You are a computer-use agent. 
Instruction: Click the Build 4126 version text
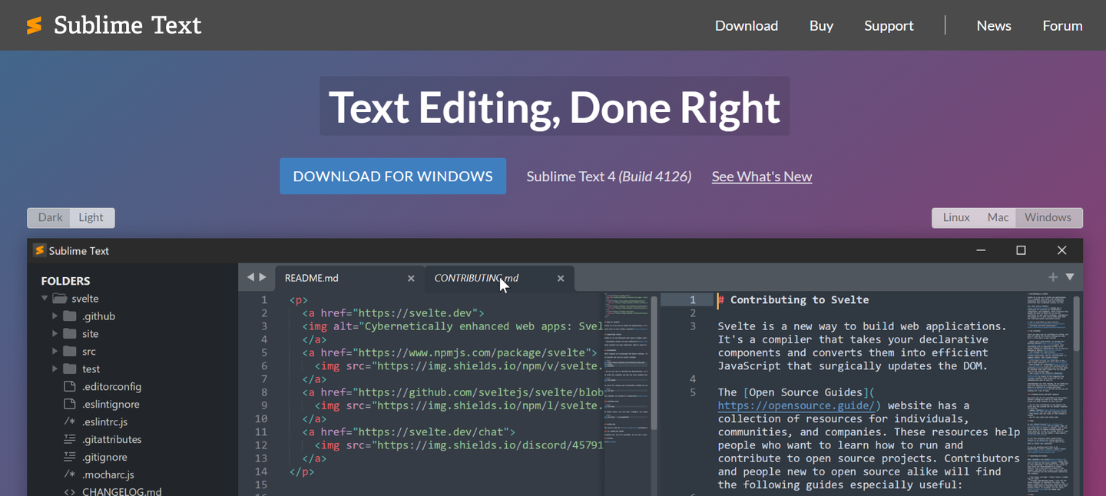(x=655, y=177)
